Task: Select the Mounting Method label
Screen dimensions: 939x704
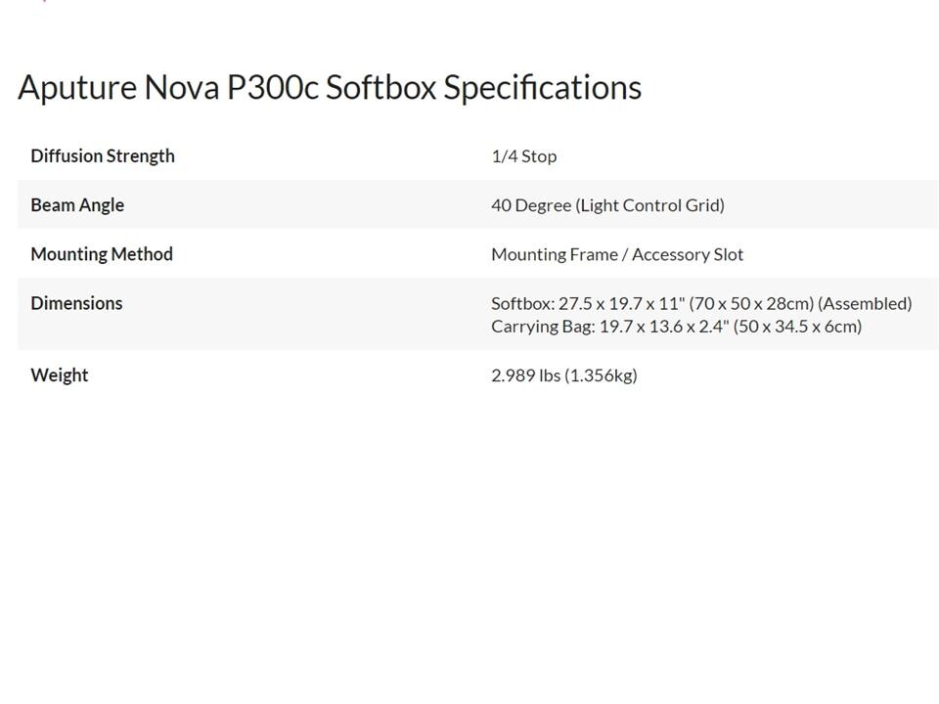Action: [102, 254]
